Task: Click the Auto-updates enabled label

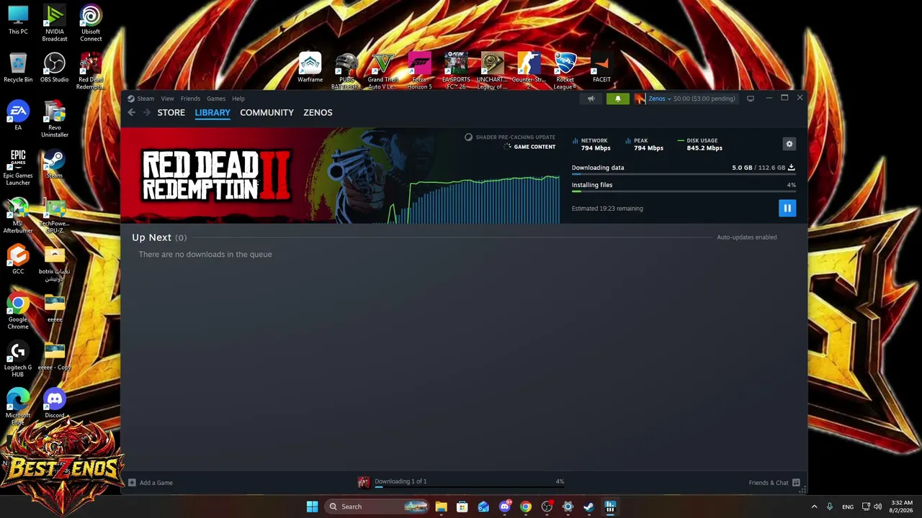Action: [x=746, y=237]
